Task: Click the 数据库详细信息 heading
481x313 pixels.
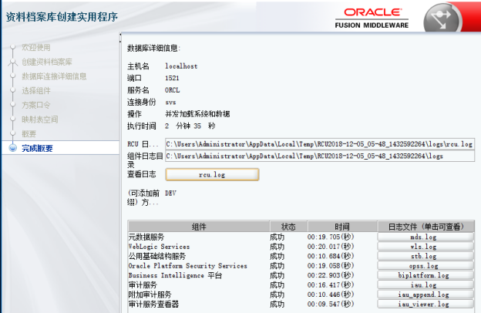Action: click(x=153, y=48)
